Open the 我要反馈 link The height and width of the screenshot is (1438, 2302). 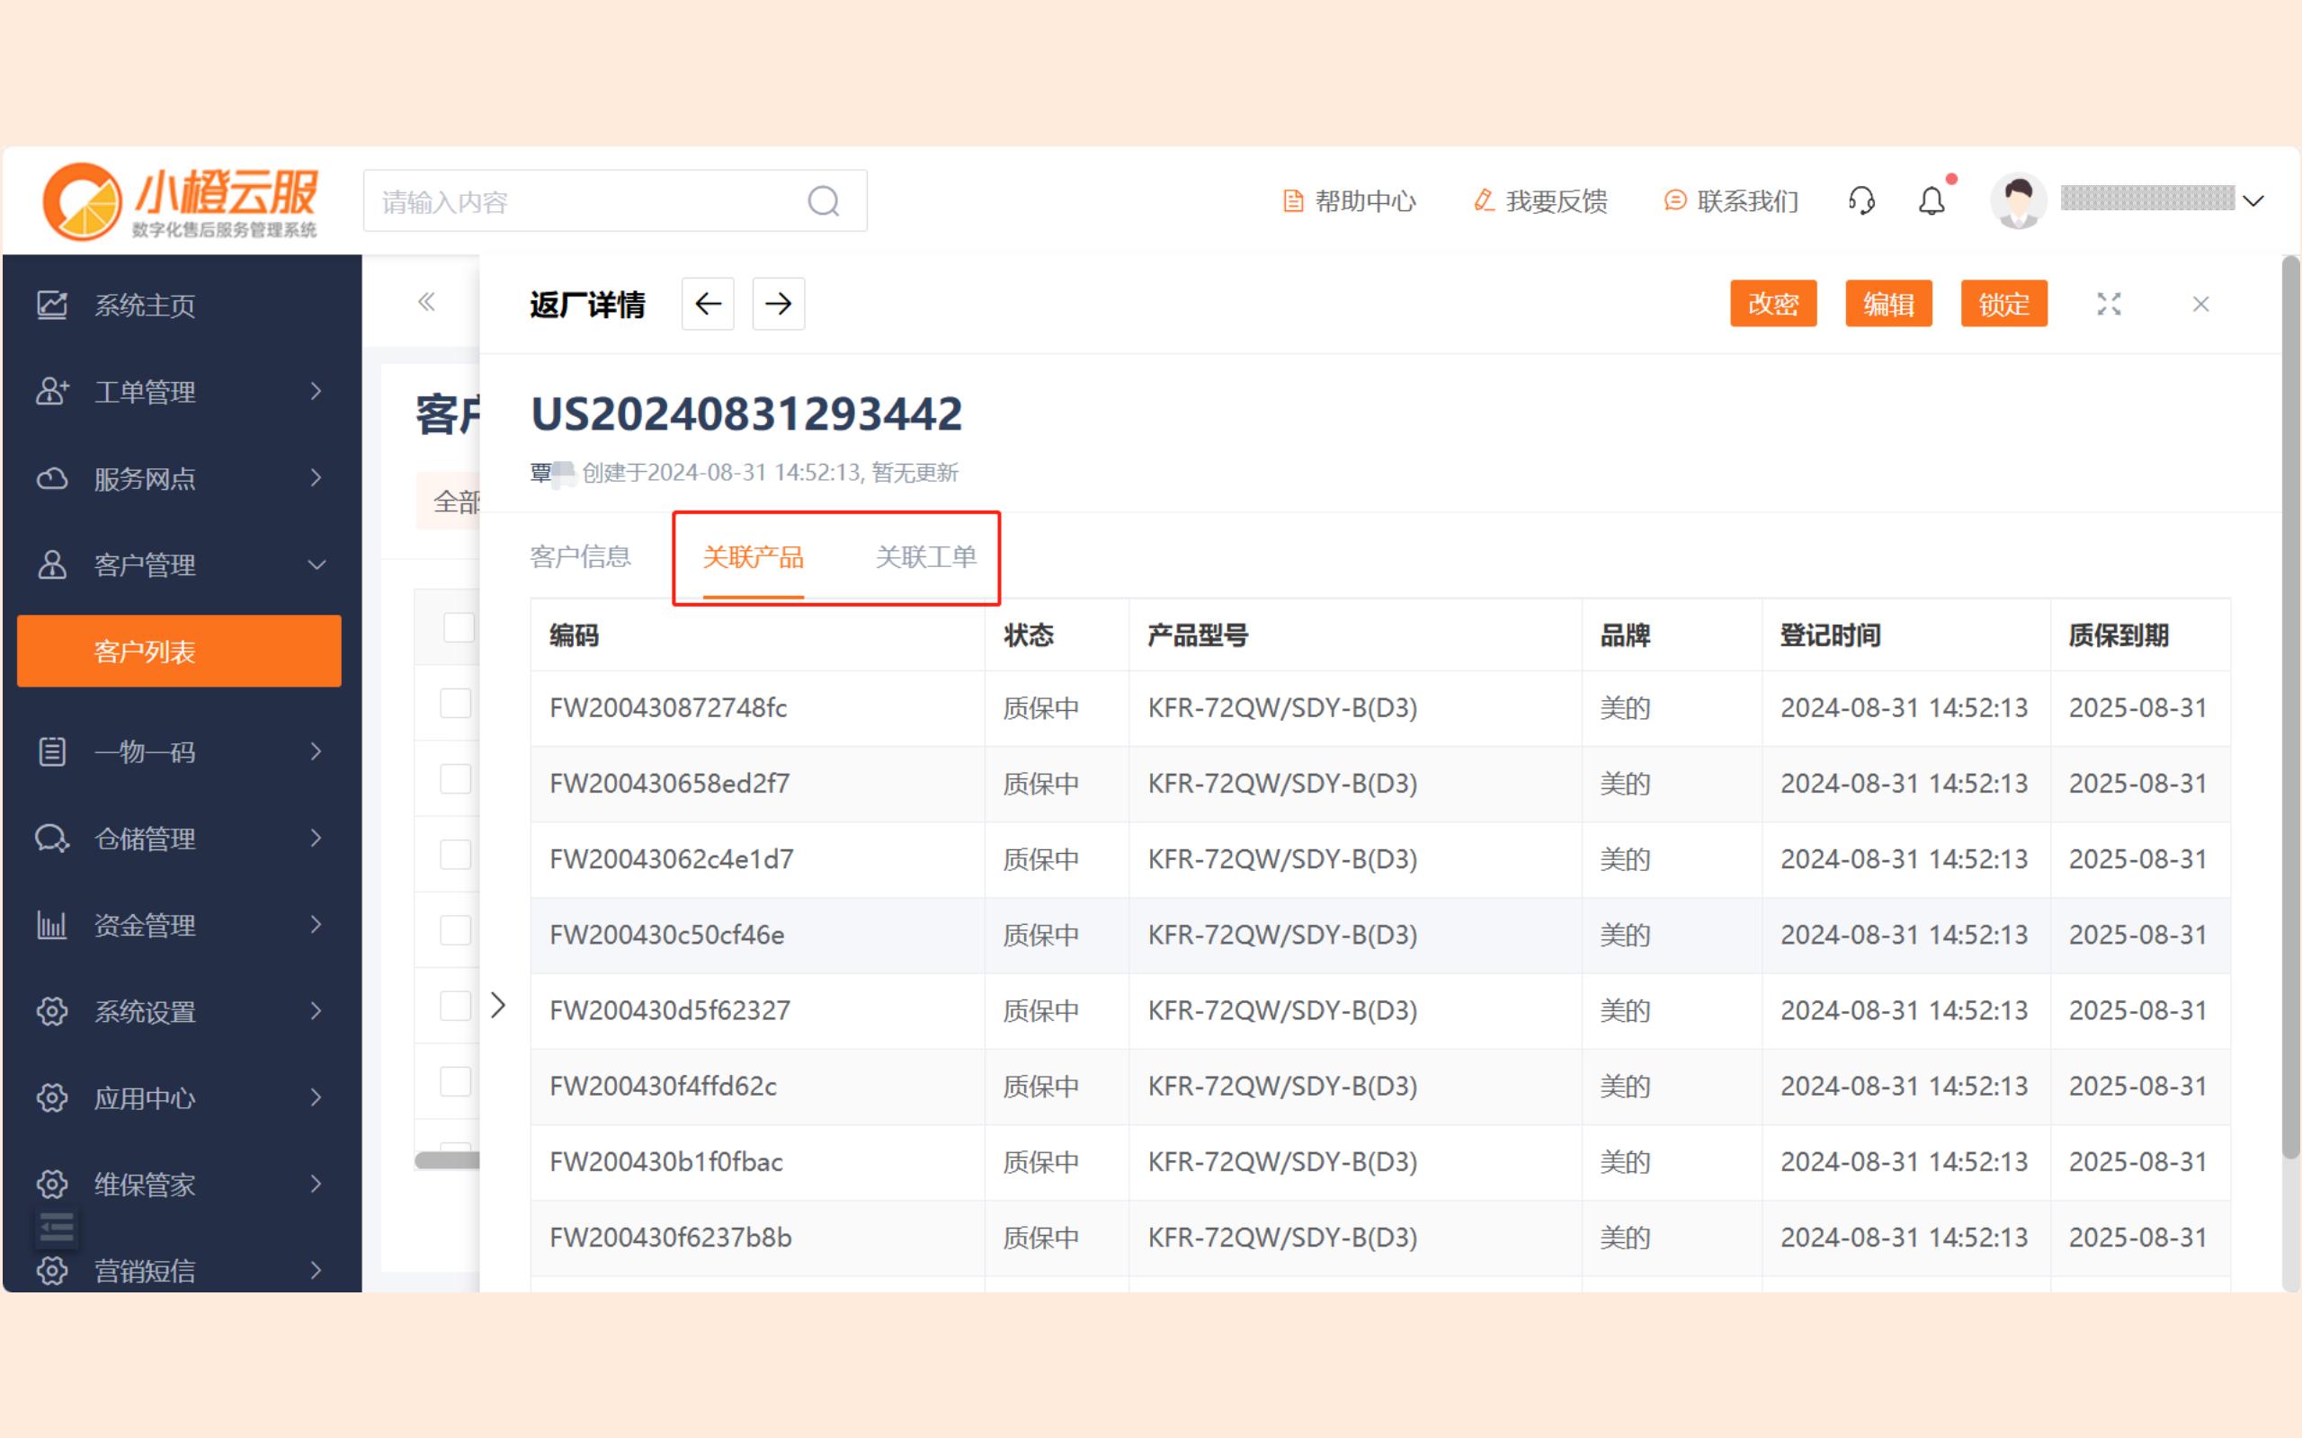pyautogui.click(x=1540, y=200)
